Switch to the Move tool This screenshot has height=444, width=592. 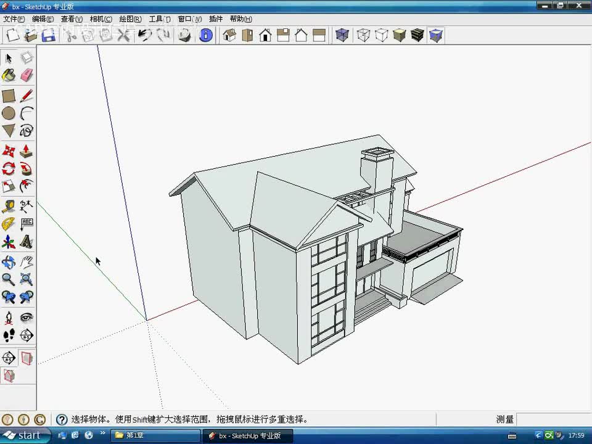pos(9,151)
